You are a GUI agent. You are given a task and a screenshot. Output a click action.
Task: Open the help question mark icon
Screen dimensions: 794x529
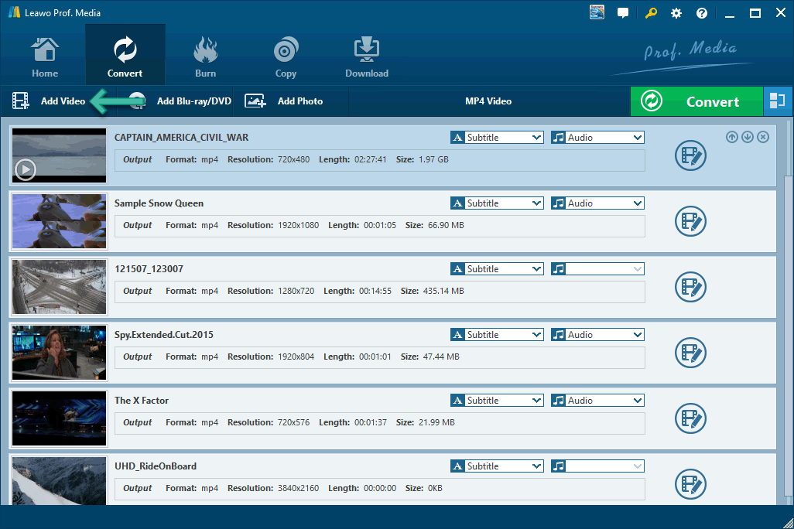click(x=702, y=13)
